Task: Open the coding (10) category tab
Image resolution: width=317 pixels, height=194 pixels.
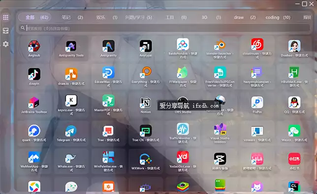Action: coord(278,18)
